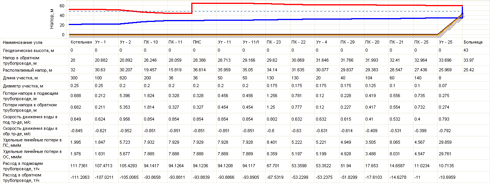Click the ПНС node name cell

[x=197, y=42]
